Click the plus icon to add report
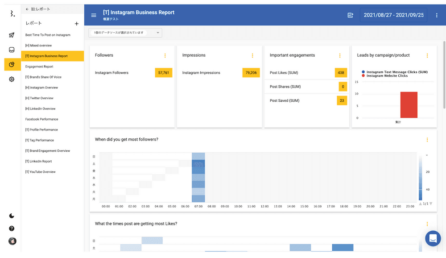This screenshot has width=446, height=258. [76, 24]
